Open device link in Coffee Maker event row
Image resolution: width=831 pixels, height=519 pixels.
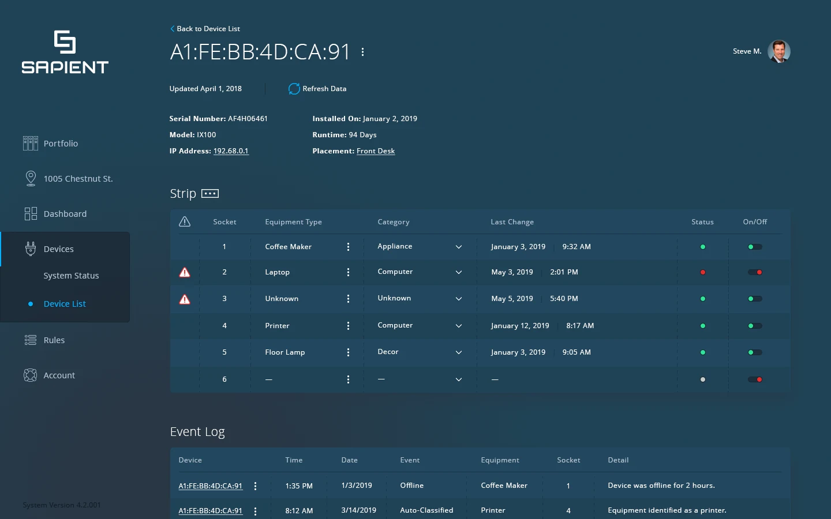click(211, 486)
